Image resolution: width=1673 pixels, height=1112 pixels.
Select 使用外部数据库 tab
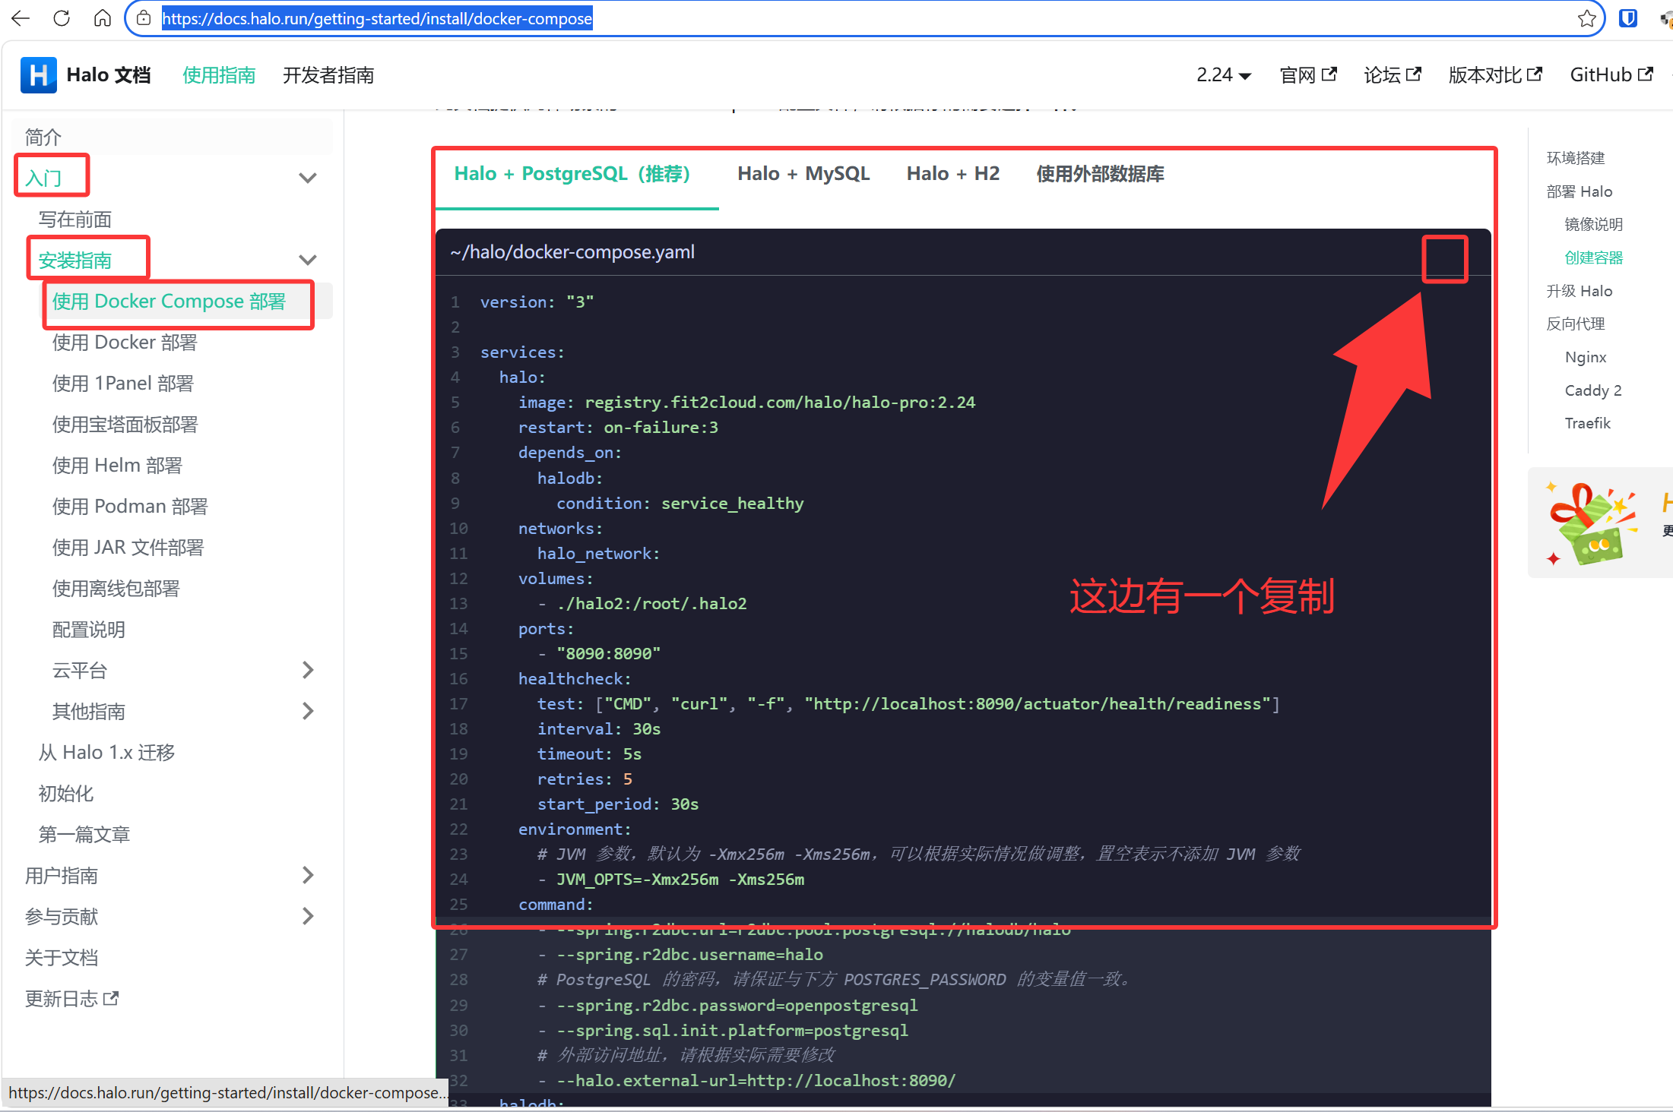[1100, 174]
